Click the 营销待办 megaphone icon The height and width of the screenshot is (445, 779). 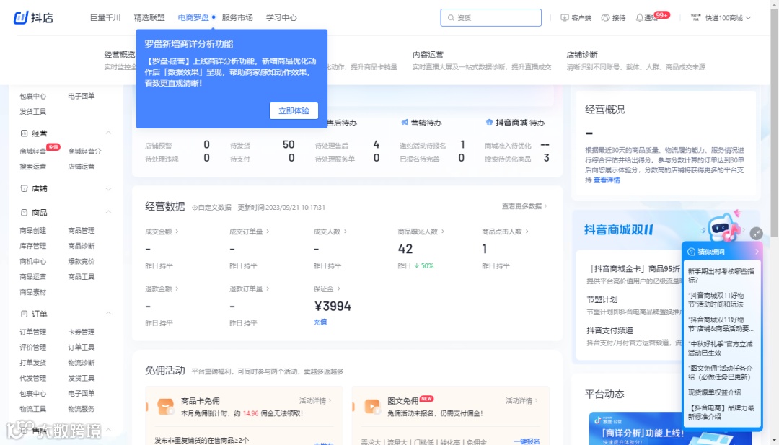point(405,122)
